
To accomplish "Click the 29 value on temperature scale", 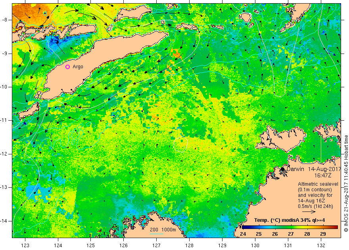I will pyautogui.click(x=323, y=234).
